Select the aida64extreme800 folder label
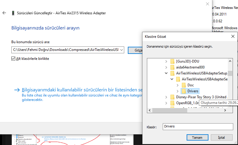This screenshot has width=238, height=145. coord(190,67)
